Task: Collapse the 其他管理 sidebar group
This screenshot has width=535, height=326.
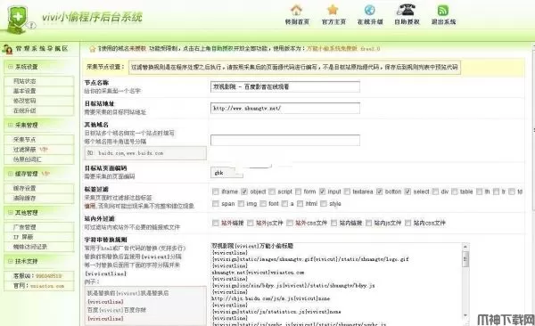Action: pyautogui.click(x=10, y=213)
